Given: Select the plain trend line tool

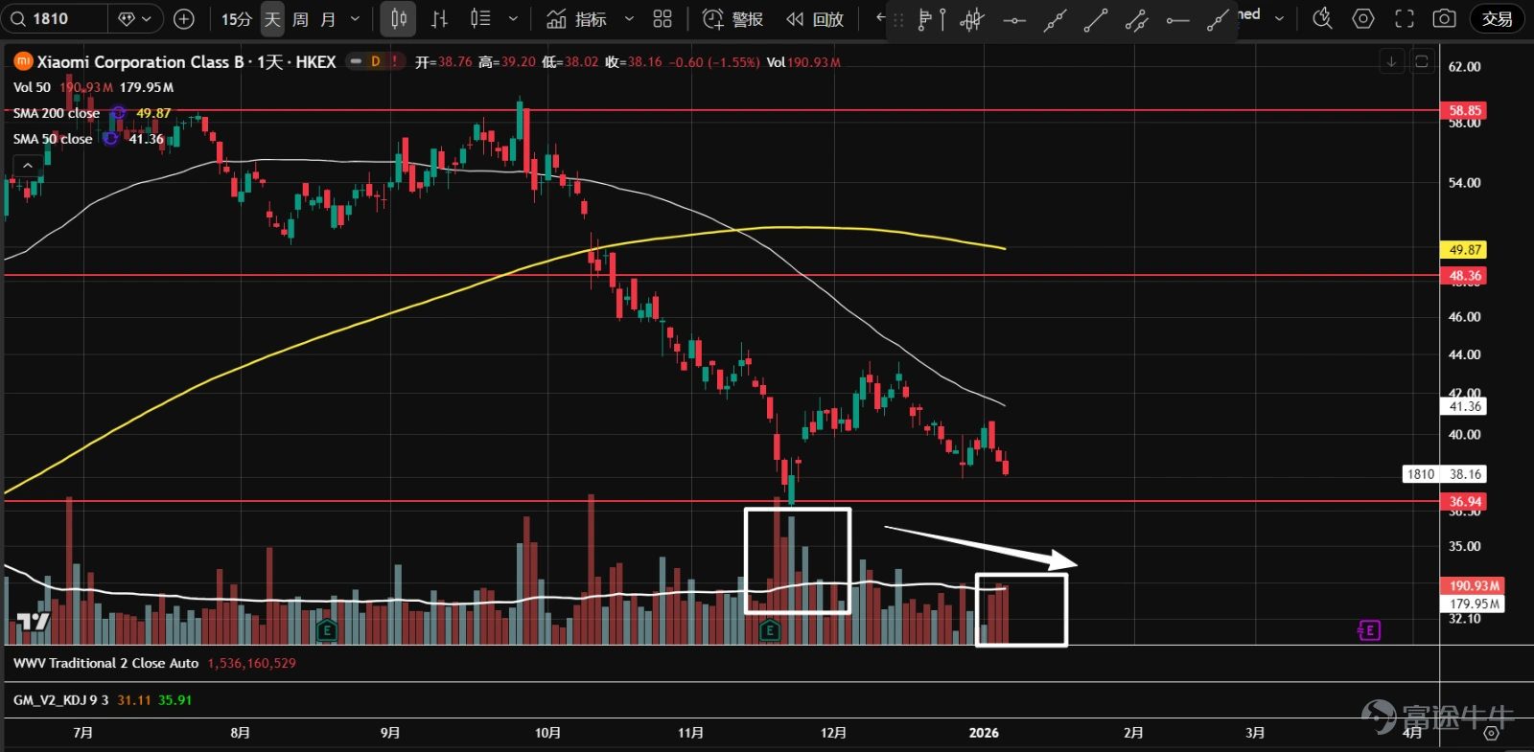Looking at the screenshot, I should point(1095,20).
